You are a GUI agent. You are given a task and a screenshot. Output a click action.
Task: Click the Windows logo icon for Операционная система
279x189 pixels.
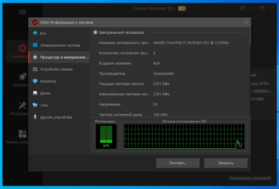point(35,45)
